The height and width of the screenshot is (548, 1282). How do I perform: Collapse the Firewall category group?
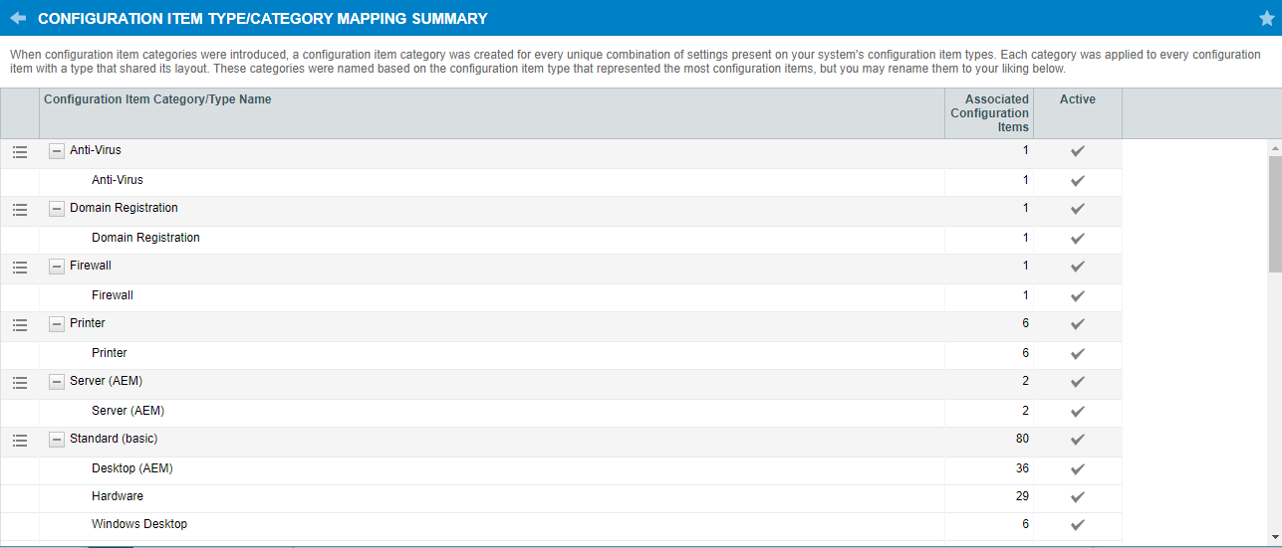57,267
